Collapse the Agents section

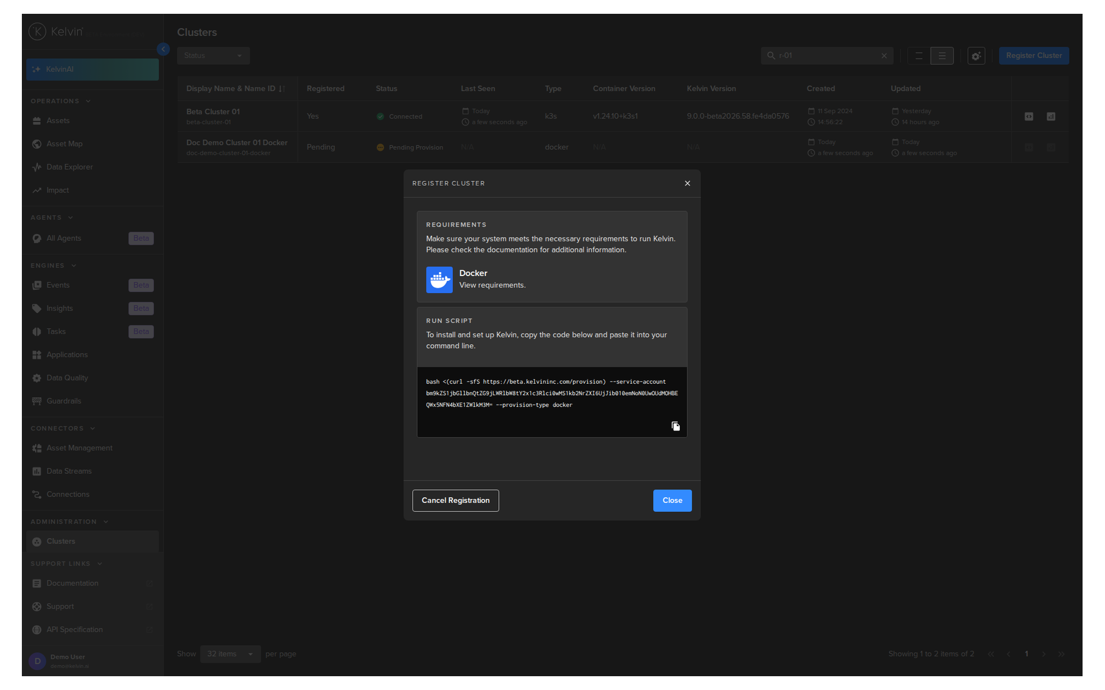[x=52, y=218]
